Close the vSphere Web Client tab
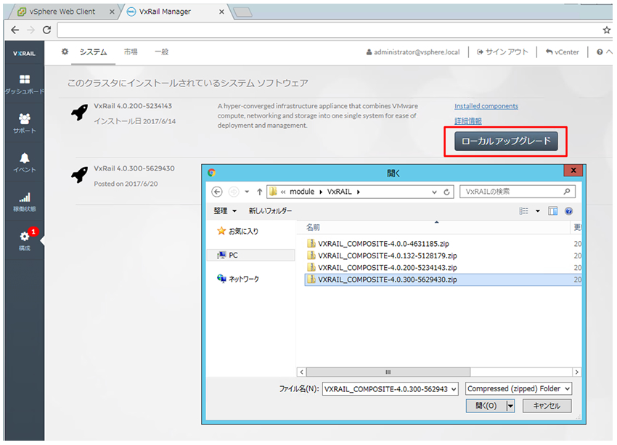The image size is (617, 445). pos(112,12)
